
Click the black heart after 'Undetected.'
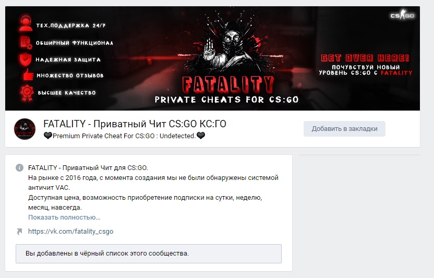(201, 136)
